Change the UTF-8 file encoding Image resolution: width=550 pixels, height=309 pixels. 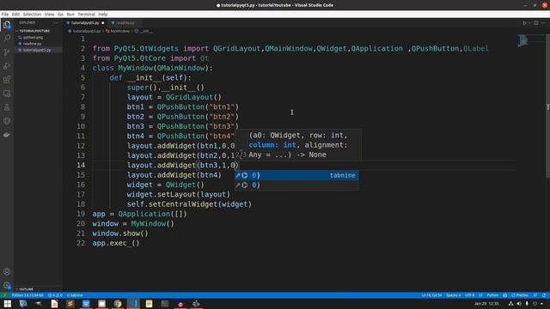[x=470, y=295]
